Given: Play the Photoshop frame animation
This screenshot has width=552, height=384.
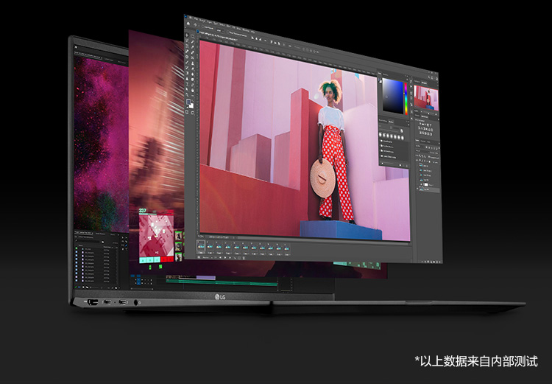Looking at the screenshot, I should pos(225,257).
